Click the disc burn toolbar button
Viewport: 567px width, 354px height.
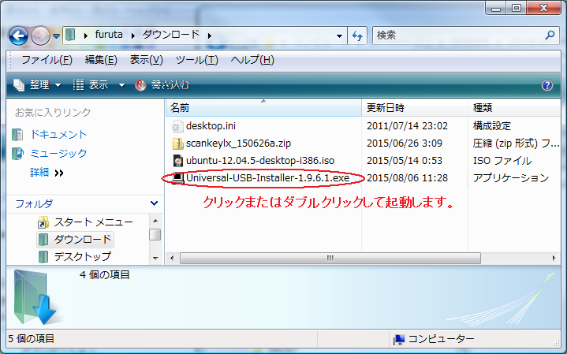(x=162, y=84)
